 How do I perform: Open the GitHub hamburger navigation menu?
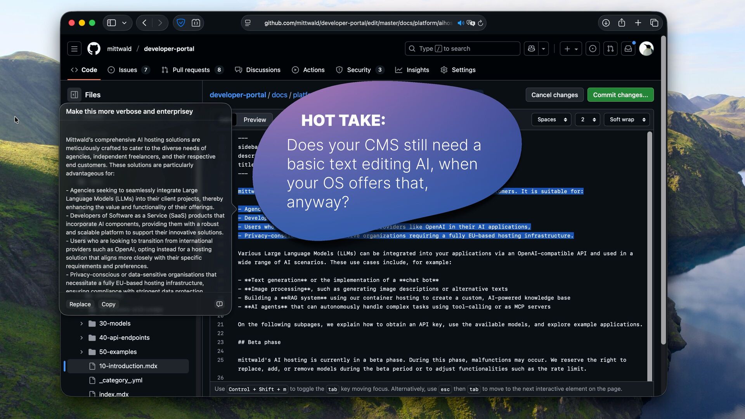(74, 48)
